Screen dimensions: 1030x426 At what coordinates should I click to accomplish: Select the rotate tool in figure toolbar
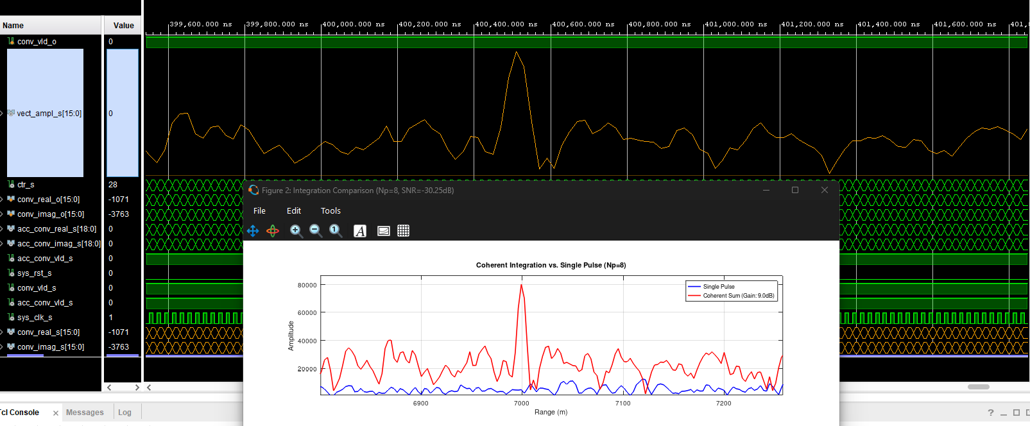(273, 231)
